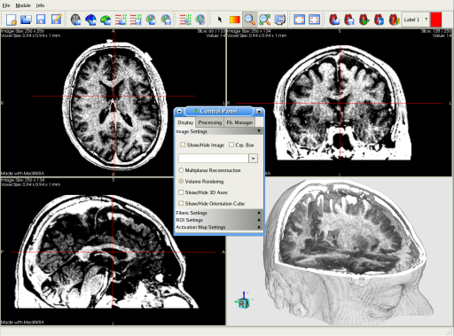Click the new document toolbar icon
Image resolution: width=454 pixels, height=336 pixels.
[x=12, y=20]
